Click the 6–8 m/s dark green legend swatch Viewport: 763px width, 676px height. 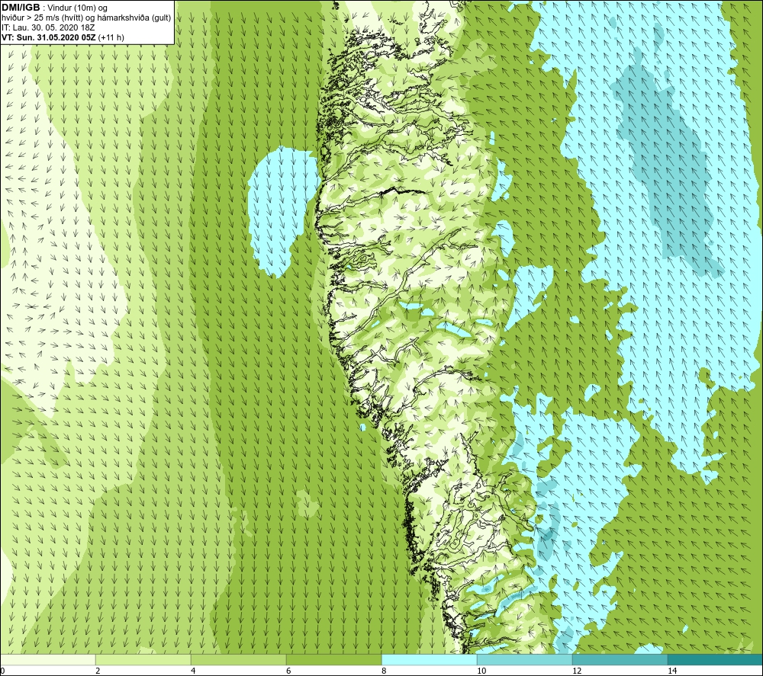pyautogui.click(x=334, y=659)
